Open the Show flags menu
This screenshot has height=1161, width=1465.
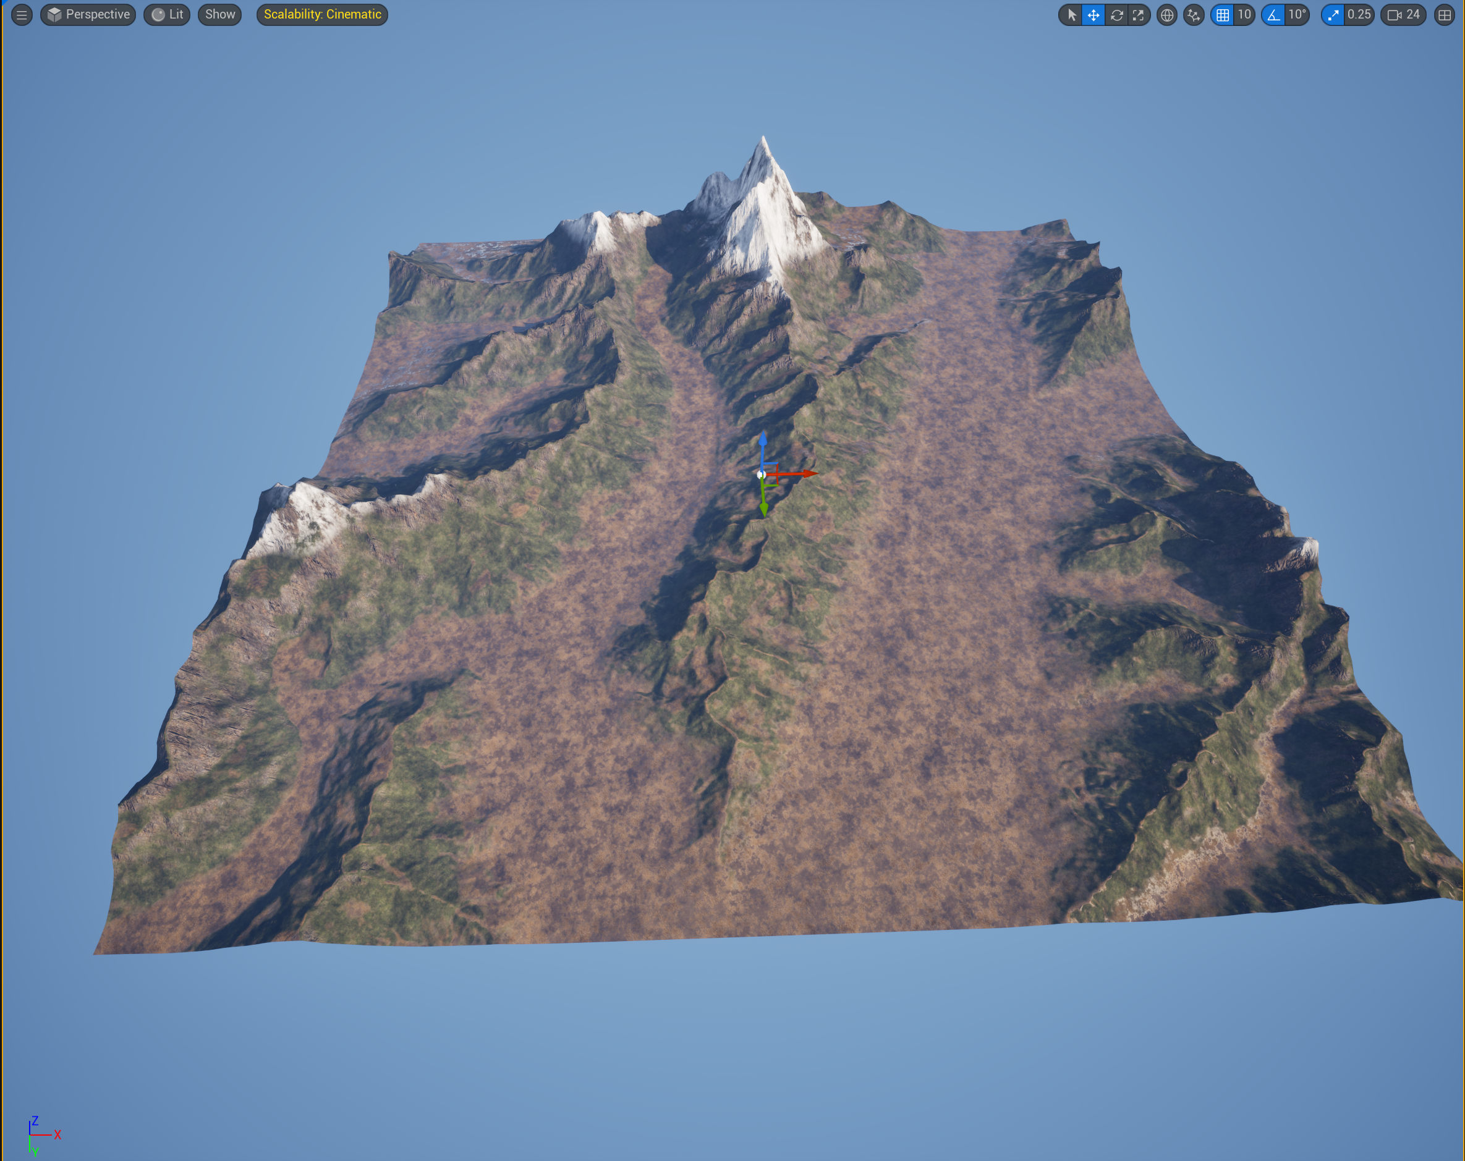(220, 15)
